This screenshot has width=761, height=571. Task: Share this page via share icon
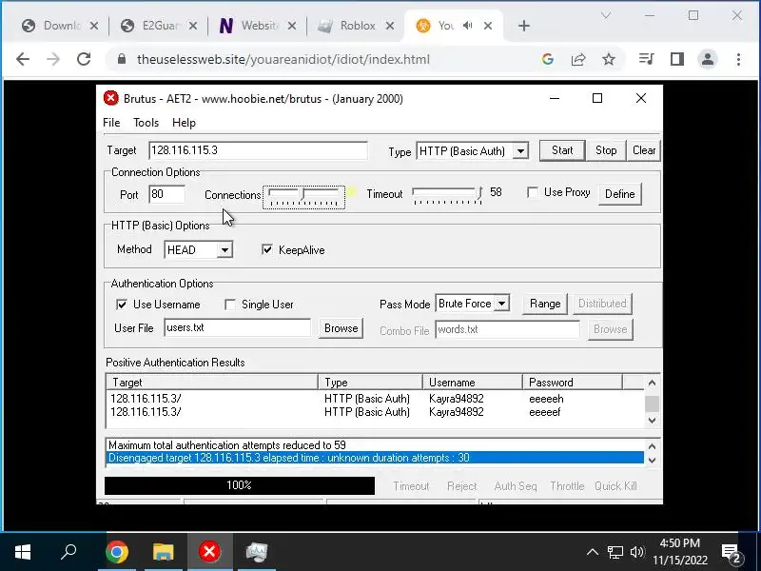(578, 59)
